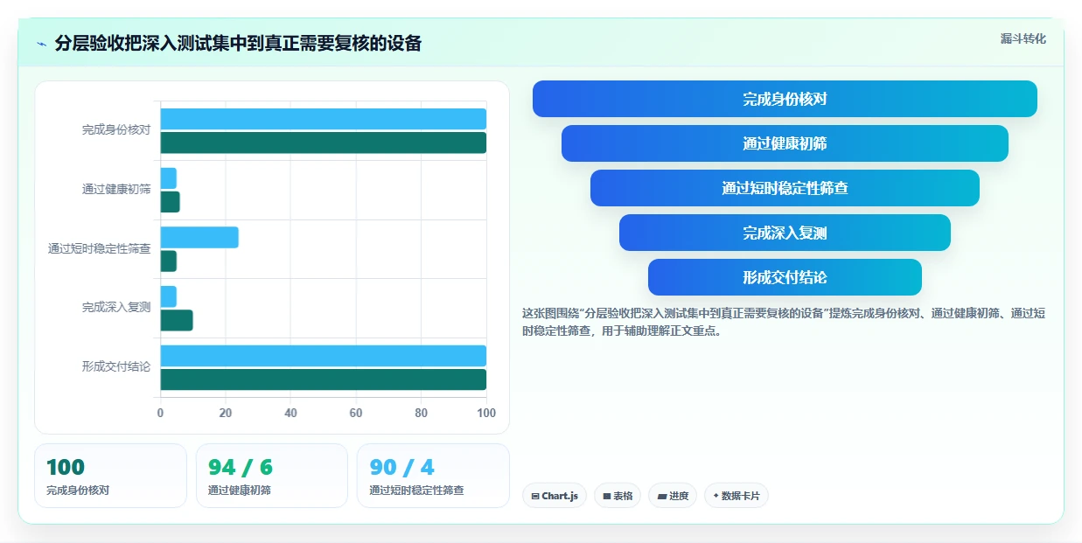Click the x-axis tick label 100
This screenshot has height=543, width=1082.
tap(486, 413)
